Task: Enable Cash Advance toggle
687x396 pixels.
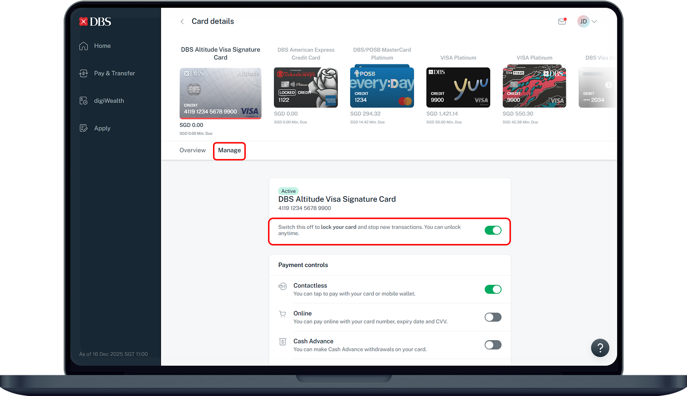Action: pyautogui.click(x=493, y=345)
